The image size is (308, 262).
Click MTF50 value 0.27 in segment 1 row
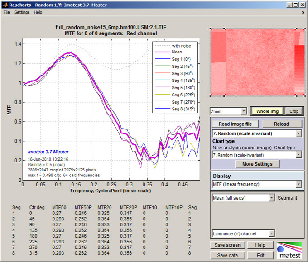pos(57,213)
